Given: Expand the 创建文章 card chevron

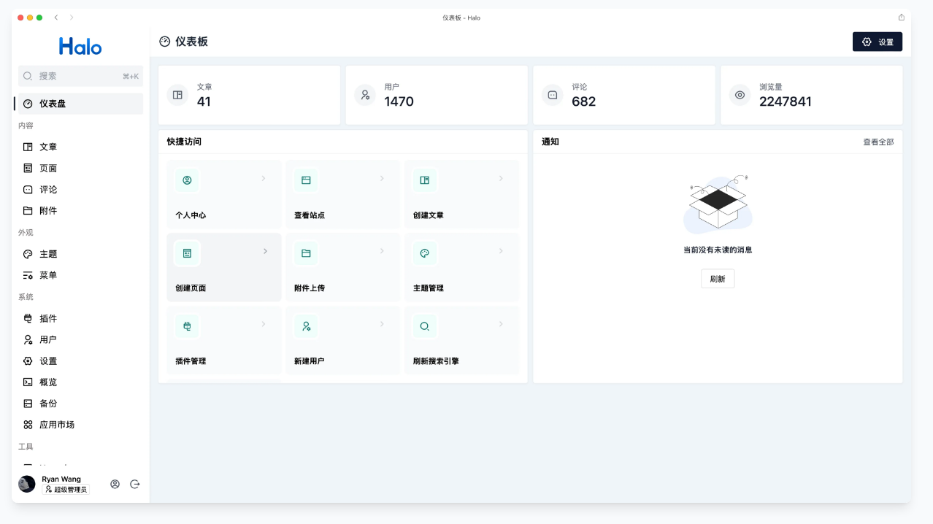Looking at the screenshot, I should (x=501, y=178).
